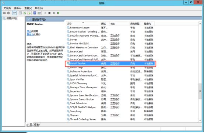The height and width of the screenshot is (133, 204).
Task: Open the Properties toolbar icon
Action: pos(20,13)
